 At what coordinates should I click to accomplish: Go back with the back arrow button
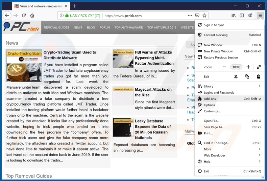(7, 16)
